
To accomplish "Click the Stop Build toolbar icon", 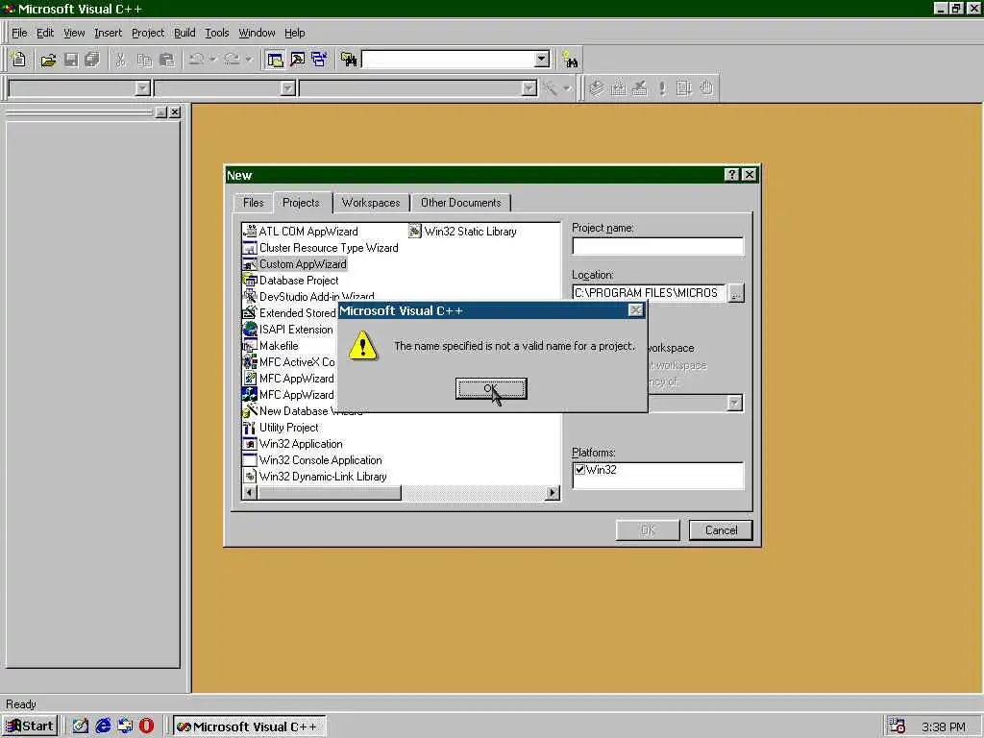I will [639, 88].
